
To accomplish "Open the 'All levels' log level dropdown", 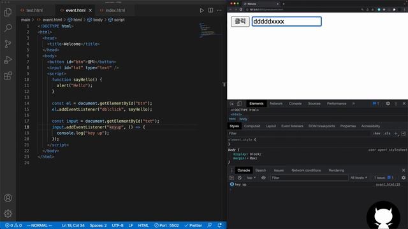I will click(x=358, y=178).
